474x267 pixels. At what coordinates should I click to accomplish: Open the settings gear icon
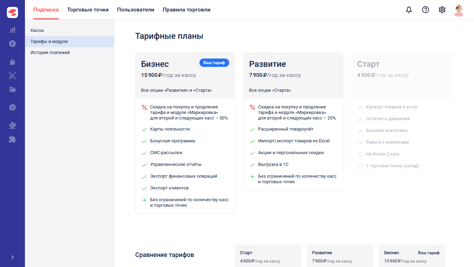442,10
